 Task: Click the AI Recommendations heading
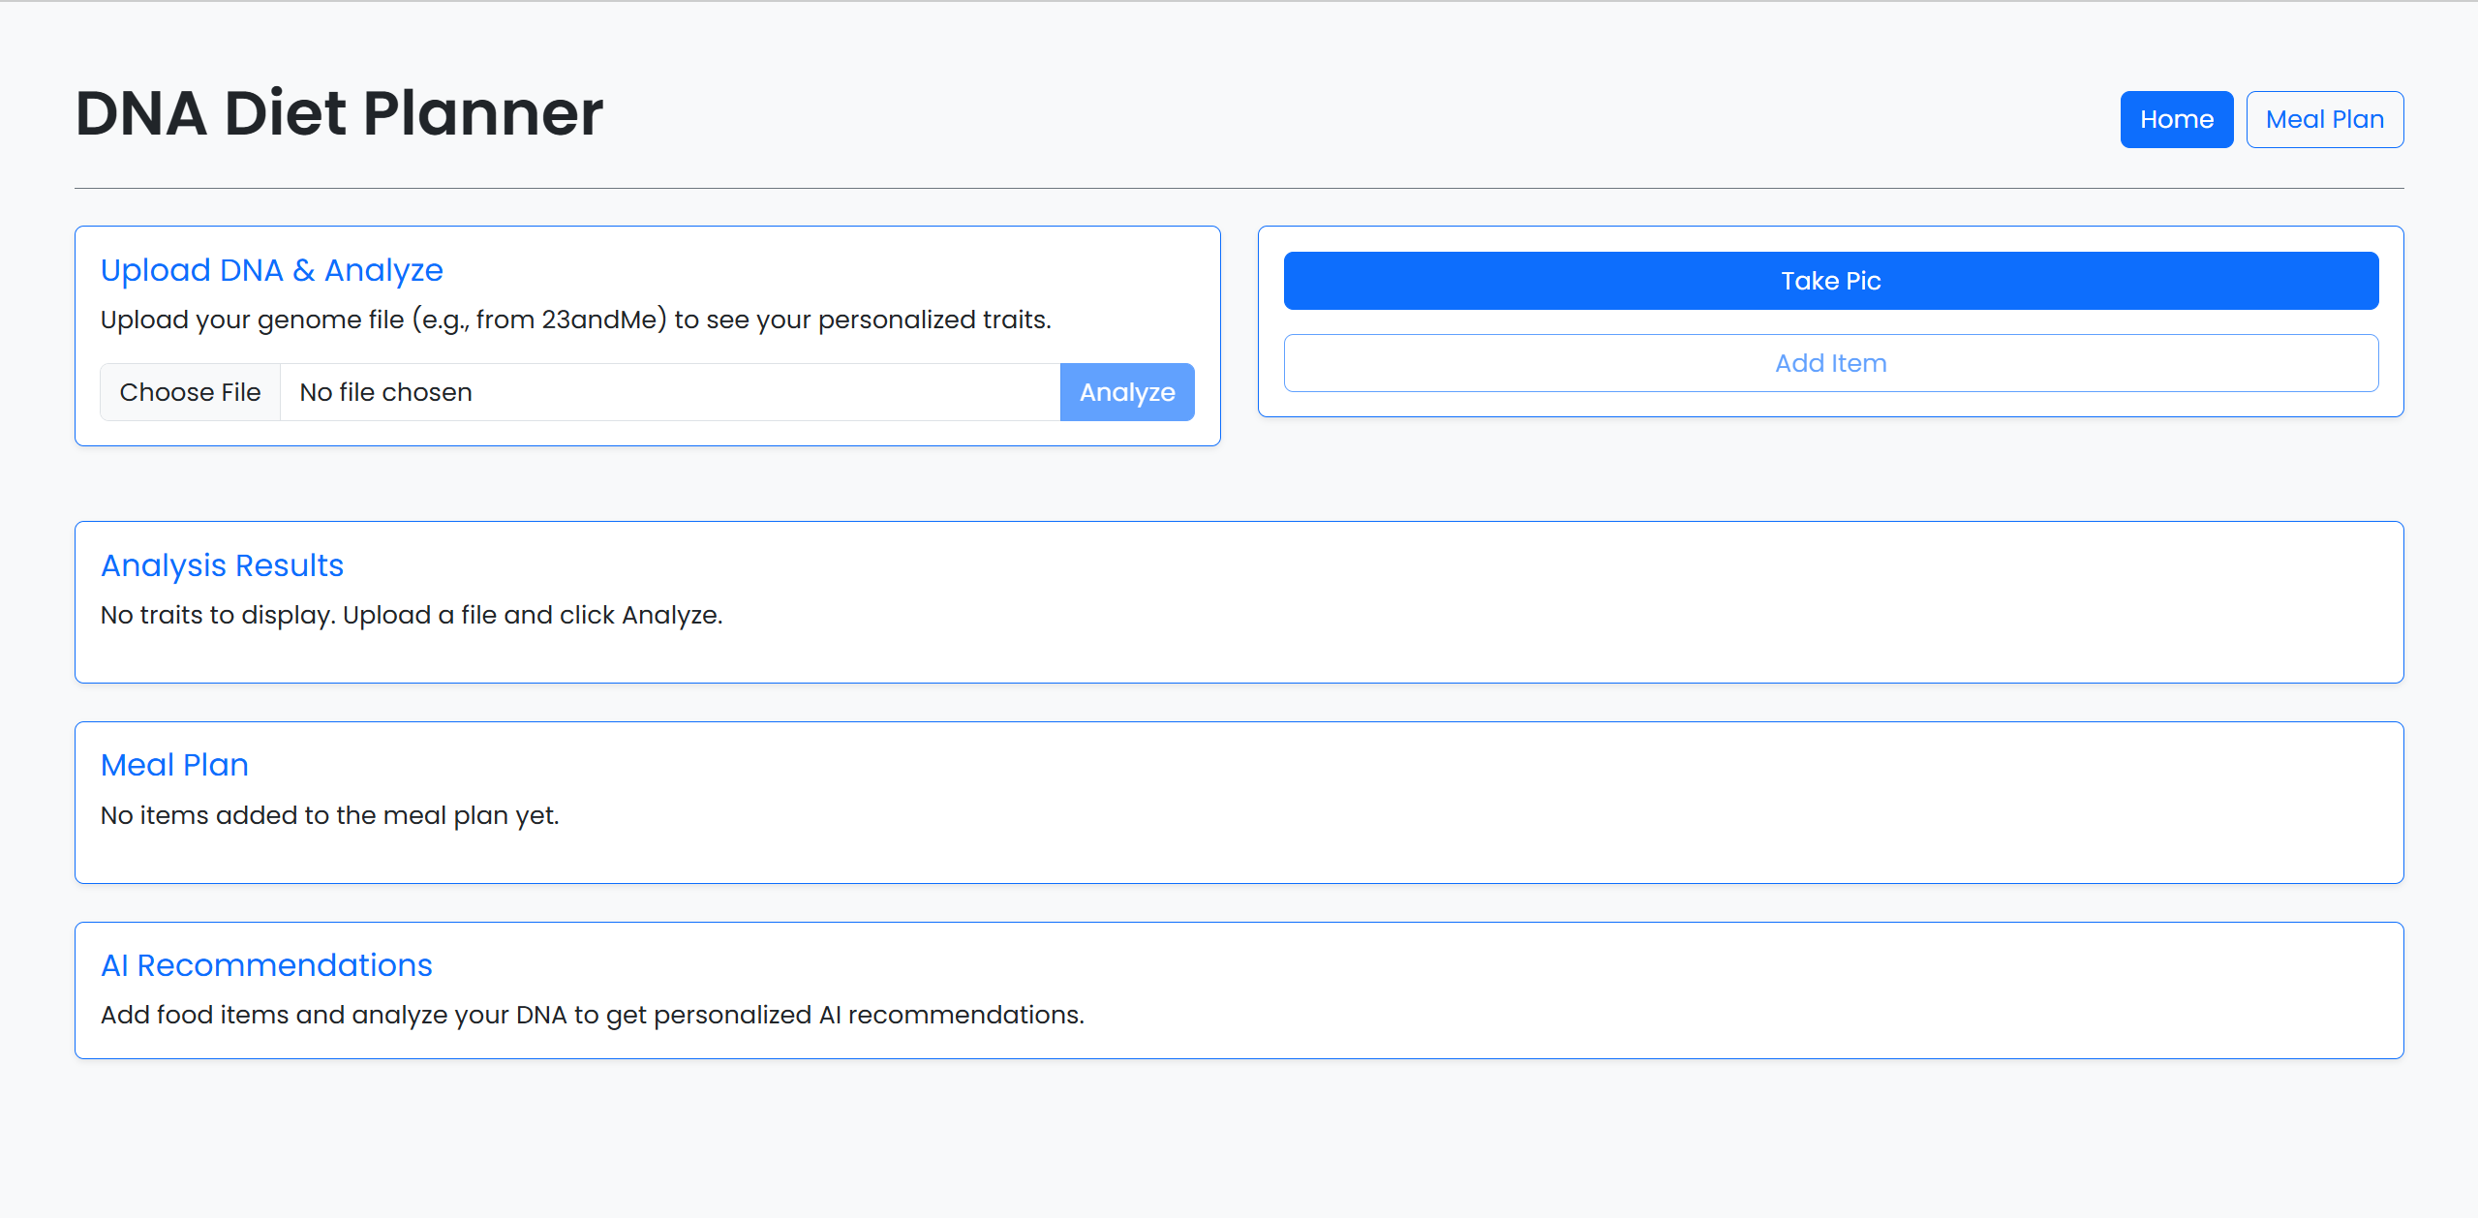(266, 965)
